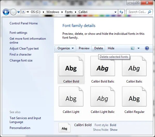The height and width of the screenshot is (137, 155).
Task: Click the Refresh button beside address bar
Action: pyautogui.click(x=121, y=12)
